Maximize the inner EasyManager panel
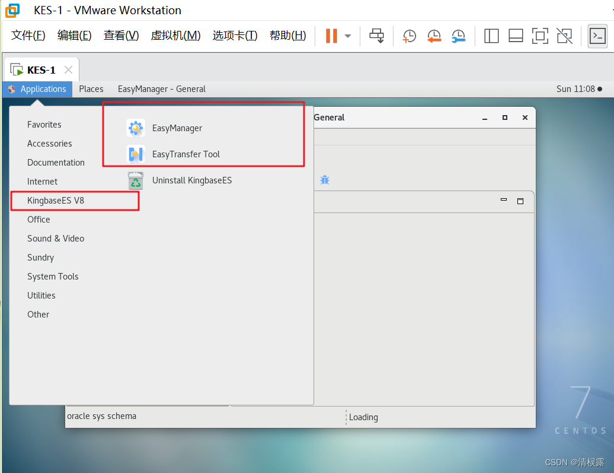This screenshot has width=614, height=473. click(x=520, y=201)
